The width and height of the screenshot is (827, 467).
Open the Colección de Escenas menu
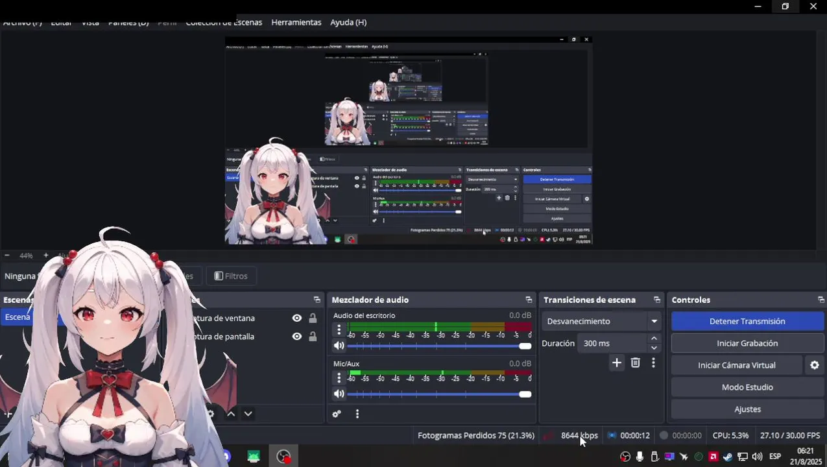point(224,22)
